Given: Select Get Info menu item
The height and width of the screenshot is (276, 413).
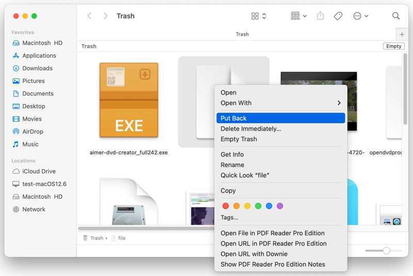Looking at the screenshot, I should (280, 154).
